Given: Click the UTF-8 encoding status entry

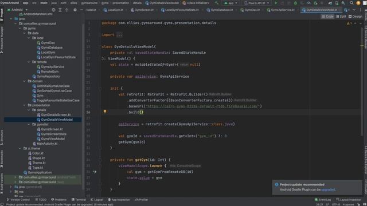Looking at the screenshot, I should coord(335,204).
